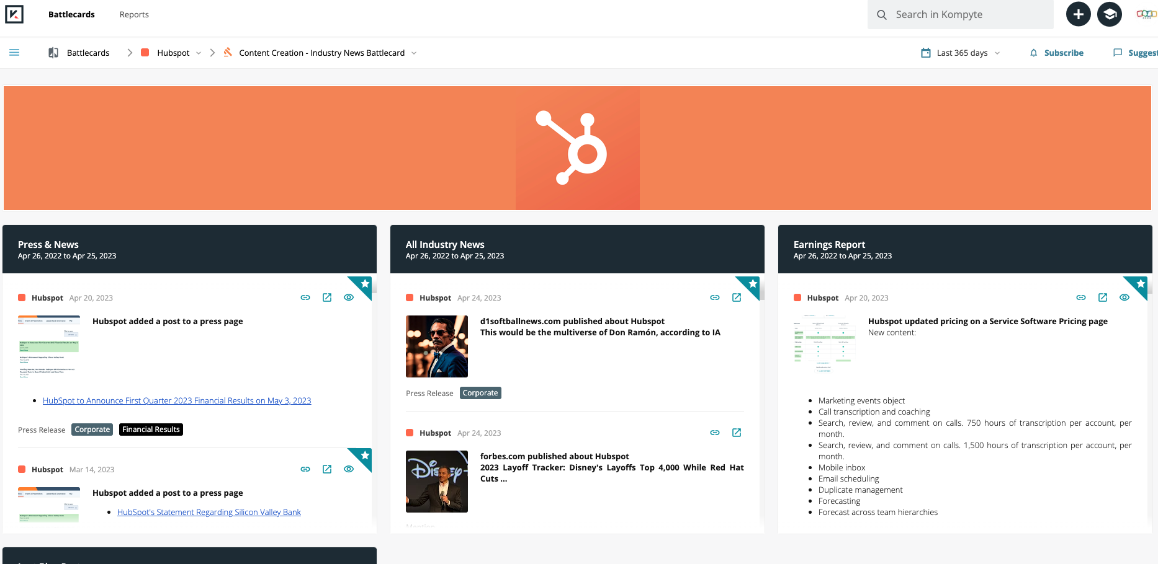Click the Press & News card header

(x=189, y=249)
